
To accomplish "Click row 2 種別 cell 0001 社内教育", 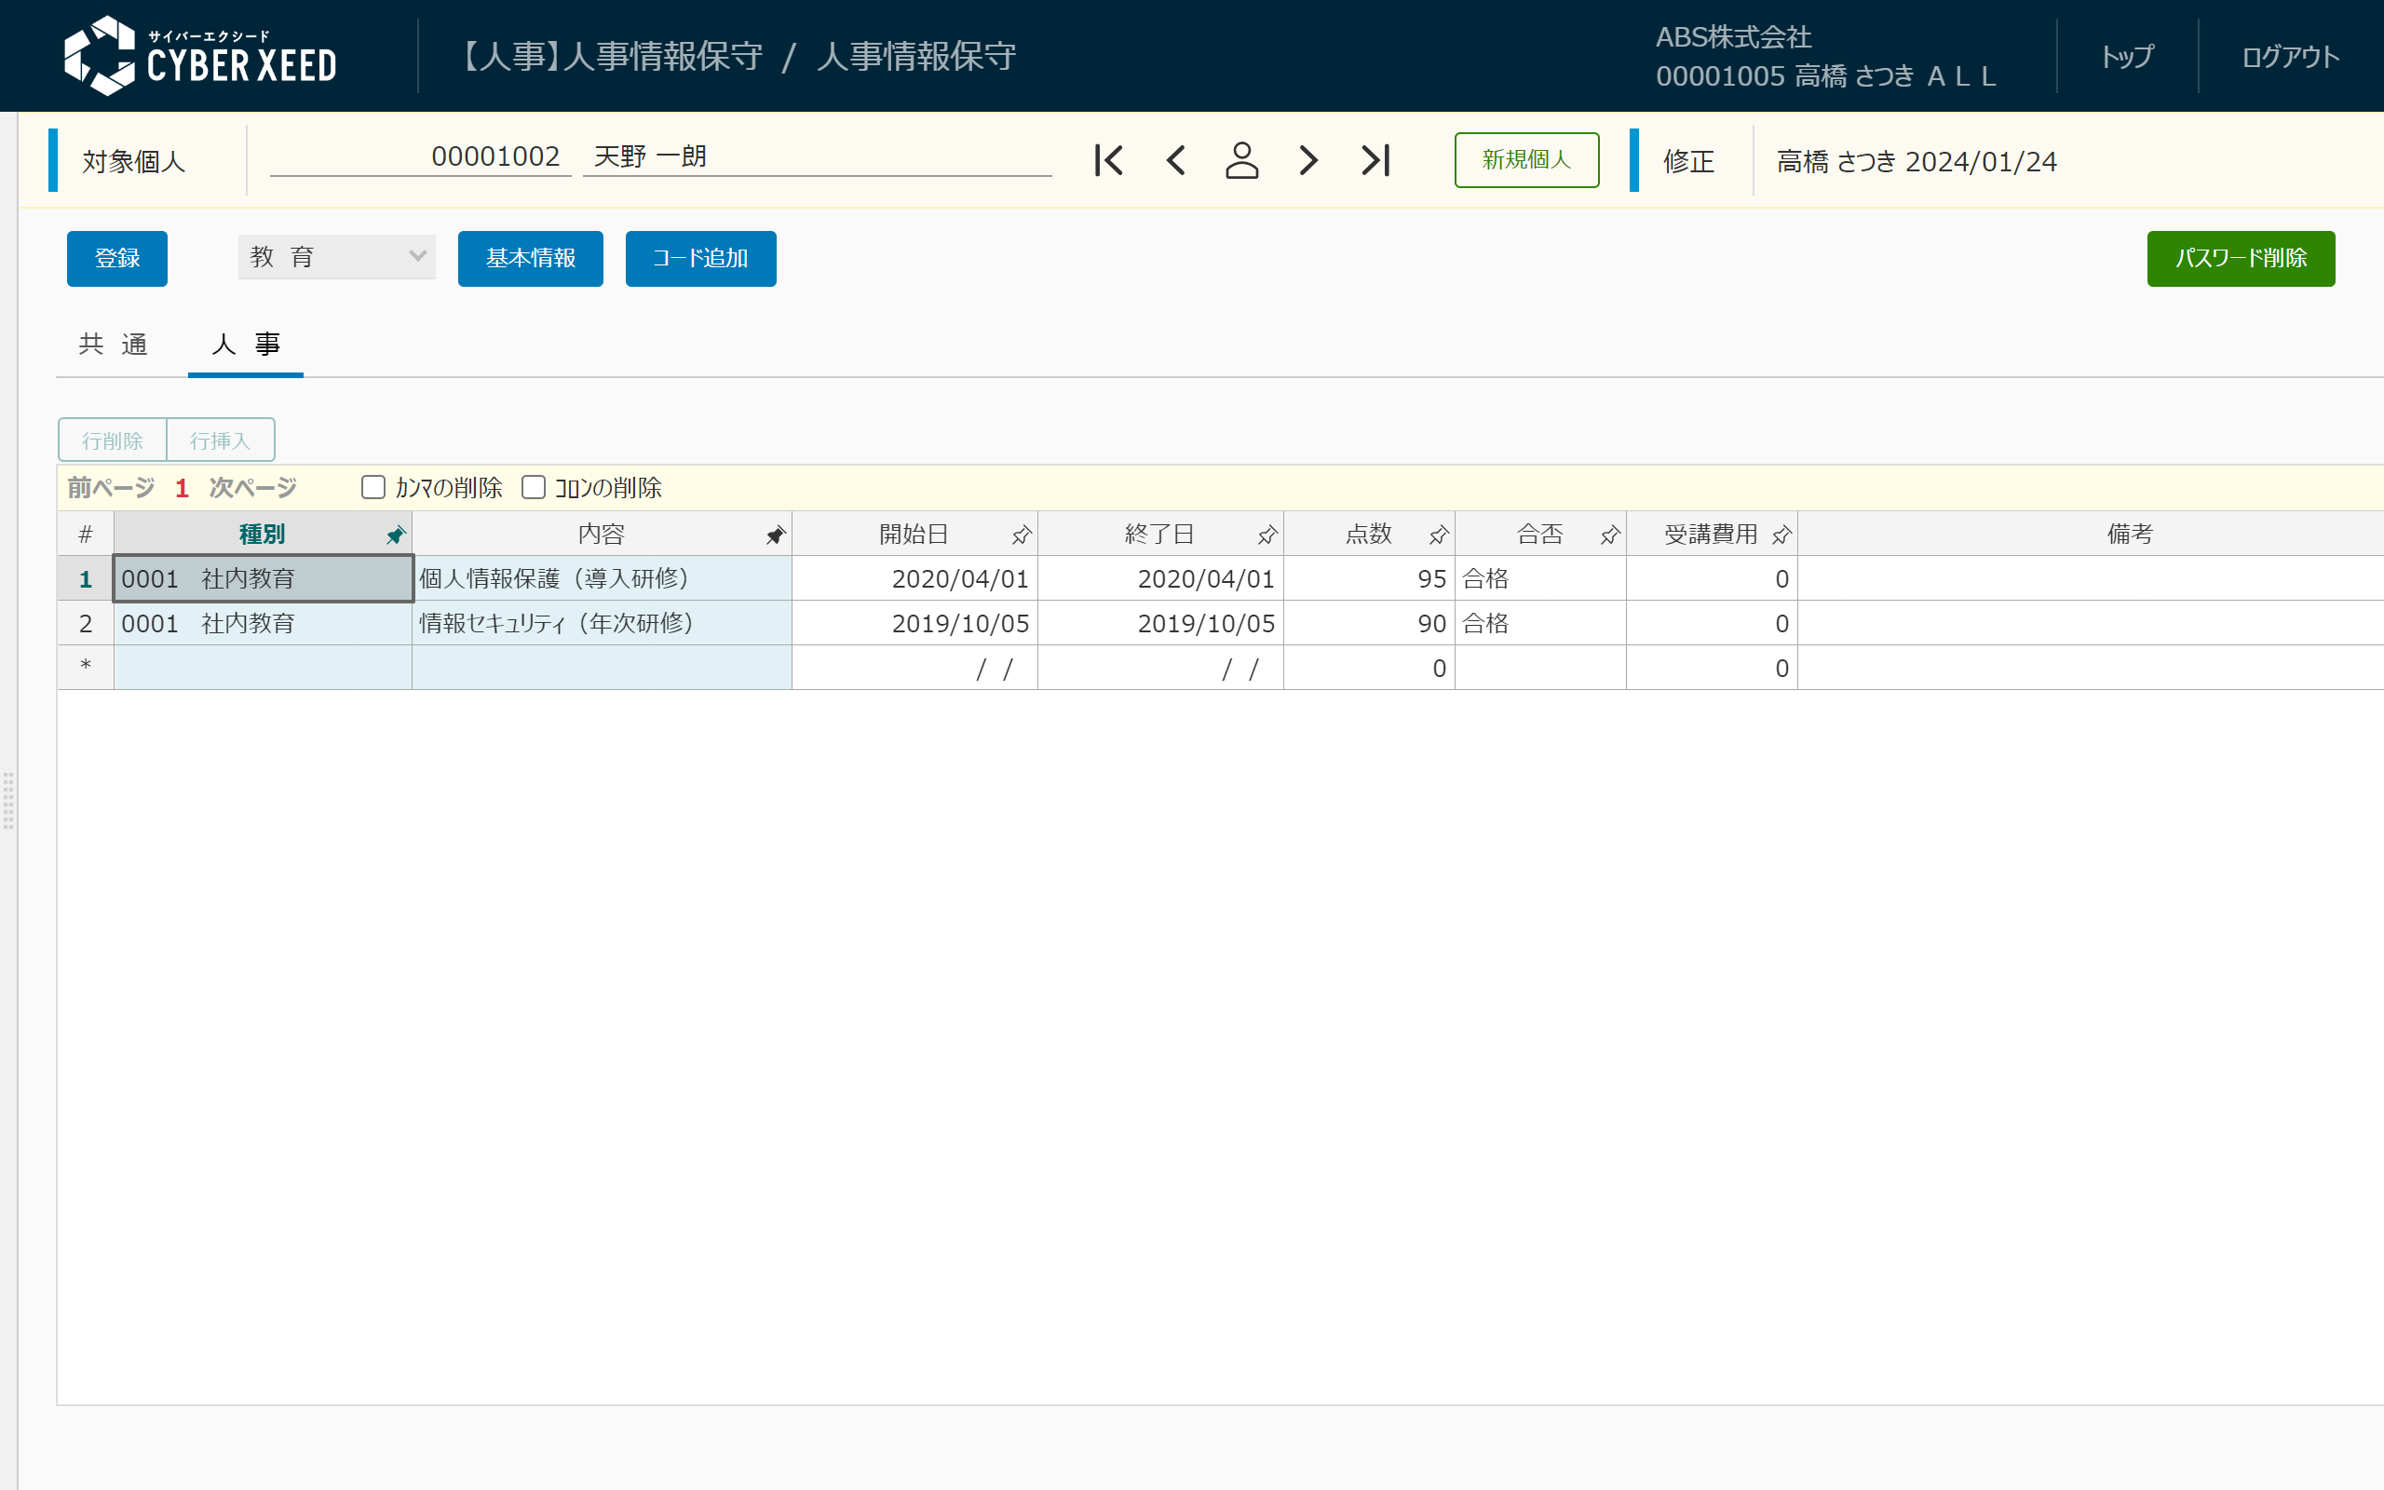I will click(262, 624).
